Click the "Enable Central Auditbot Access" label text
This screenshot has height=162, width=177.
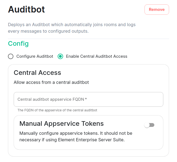tap(96, 56)
